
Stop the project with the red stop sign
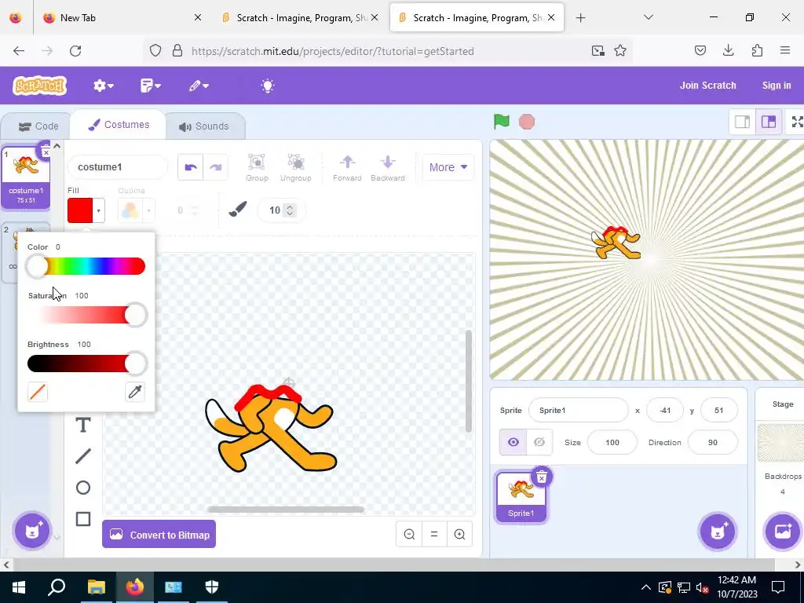[527, 122]
